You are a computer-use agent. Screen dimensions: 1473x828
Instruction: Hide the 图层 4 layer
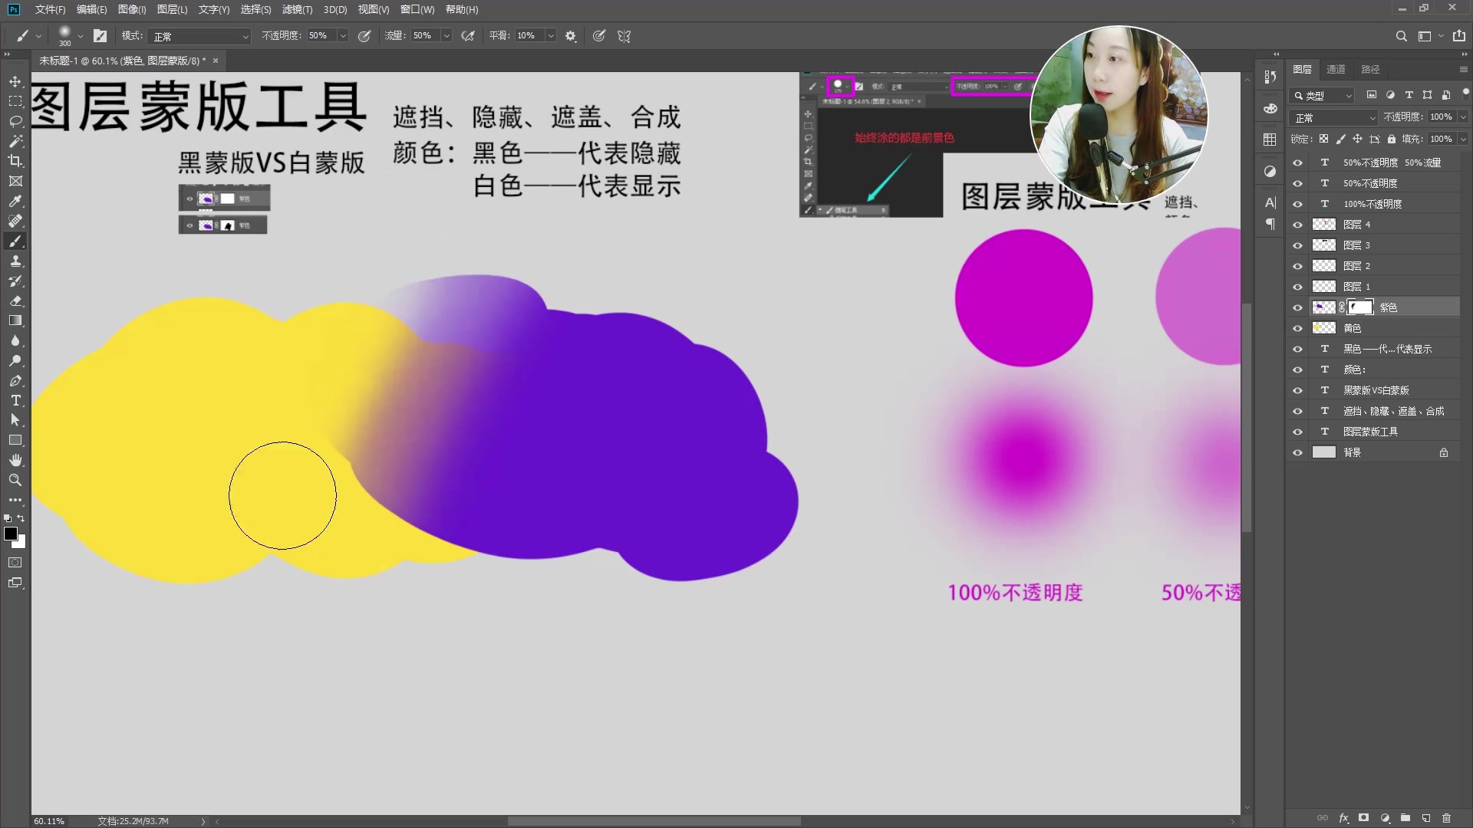(x=1297, y=224)
